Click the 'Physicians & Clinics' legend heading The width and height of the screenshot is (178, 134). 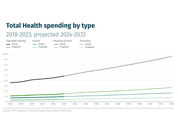63,41
